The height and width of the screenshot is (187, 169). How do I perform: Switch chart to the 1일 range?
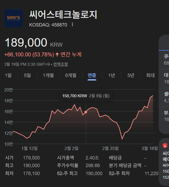[x=8, y=75]
